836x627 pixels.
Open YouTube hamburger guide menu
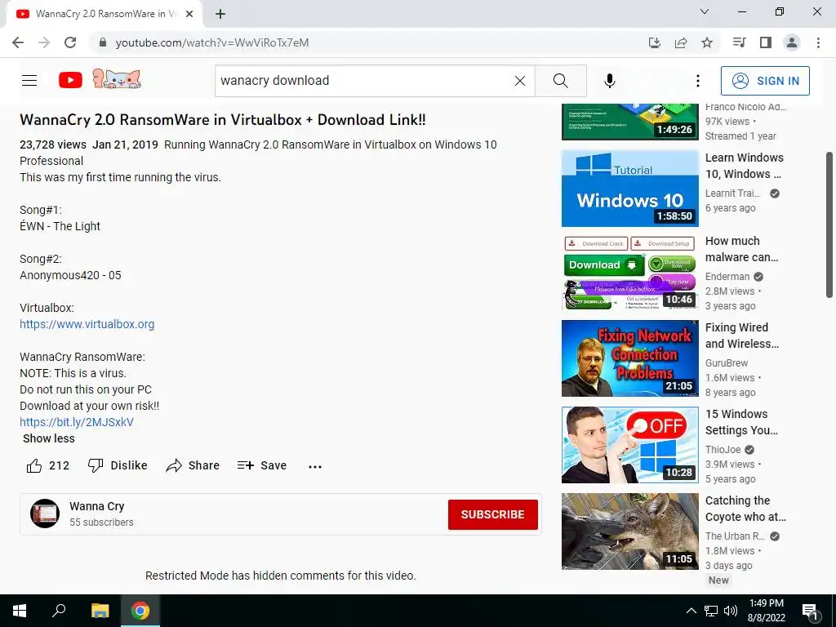(x=29, y=81)
